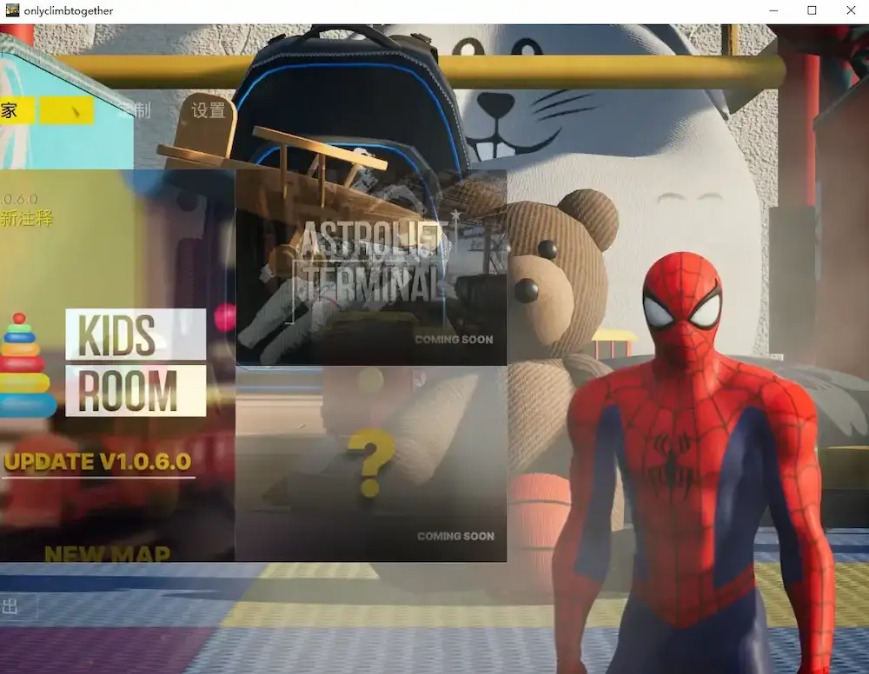The height and width of the screenshot is (674, 869).
Task: Click the yellow question mark icon
Action: [x=371, y=462]
